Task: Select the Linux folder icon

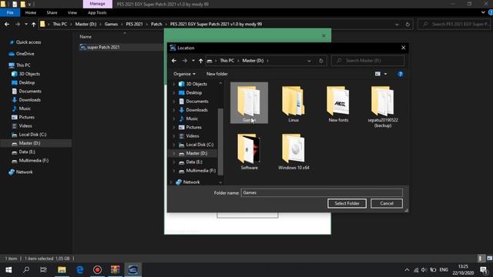Action: pyautogui.click(x=293, y=101)
